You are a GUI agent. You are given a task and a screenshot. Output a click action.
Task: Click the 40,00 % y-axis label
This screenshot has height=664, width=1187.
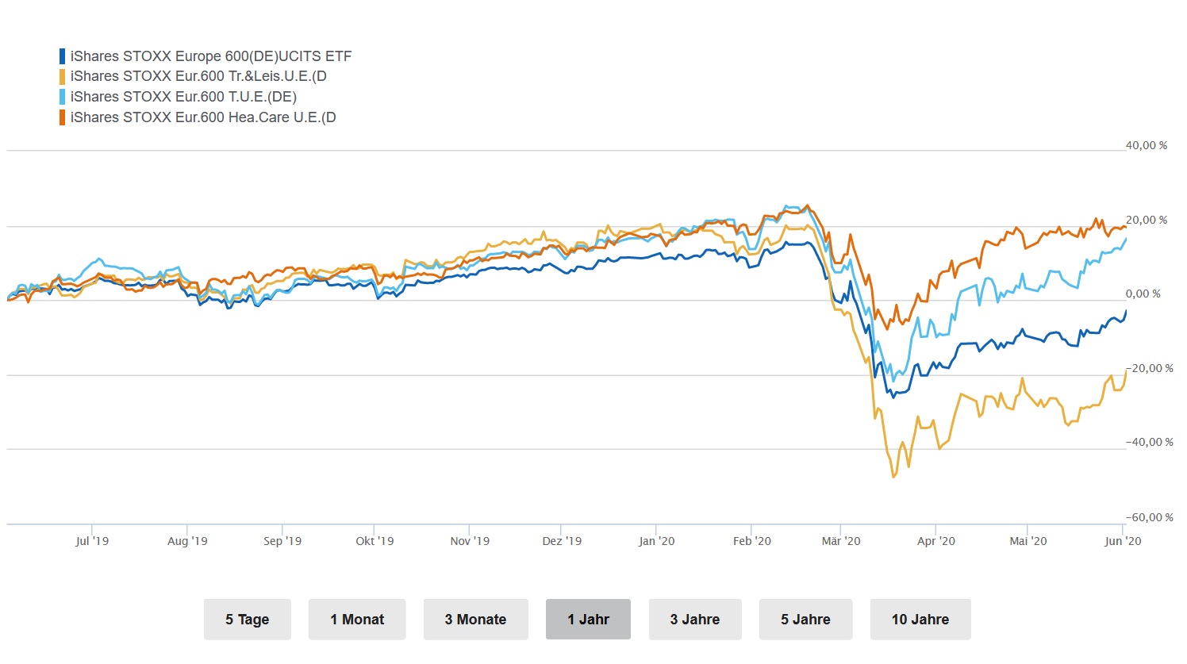[1147, 146]
